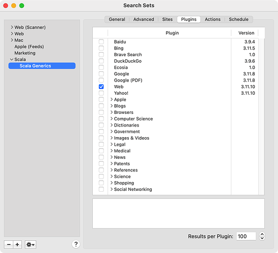This screenshot has height=253, width=278.
Task: Uncheck the Web plugin checkbox
Action: click(x=101, y=87)
